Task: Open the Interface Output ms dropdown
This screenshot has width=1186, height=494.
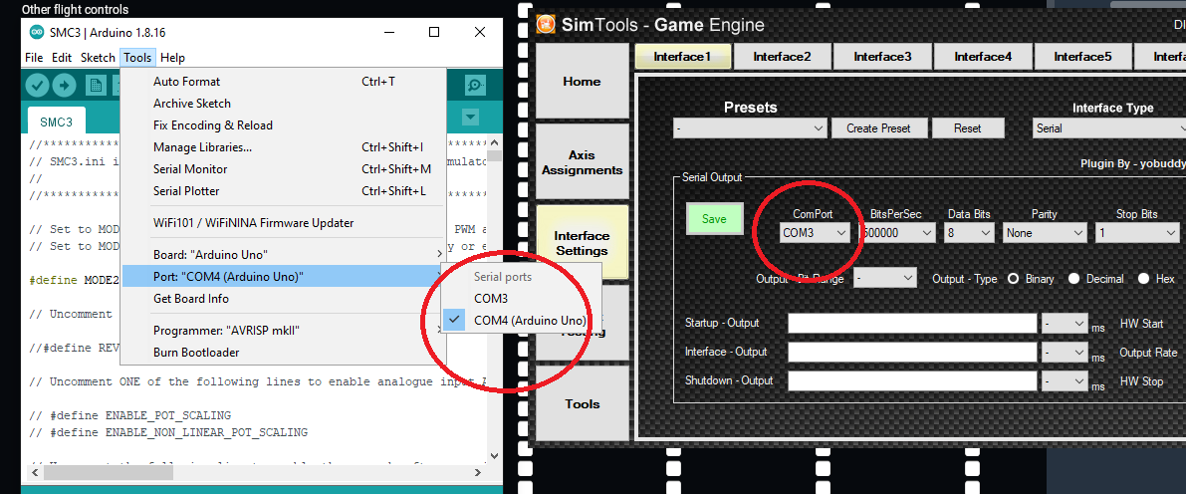Action: tap(1065, 352)
